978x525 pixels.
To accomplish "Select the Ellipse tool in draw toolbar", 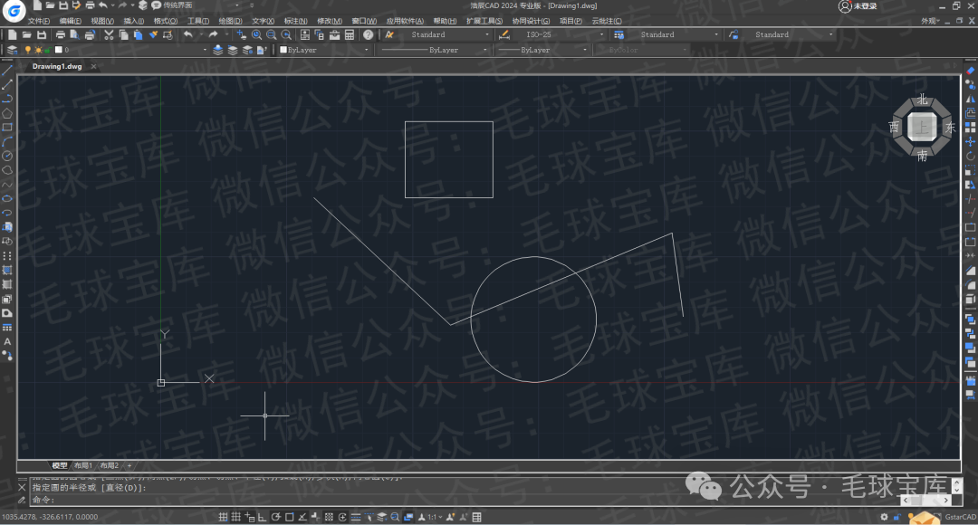I will tap(7, 199).
